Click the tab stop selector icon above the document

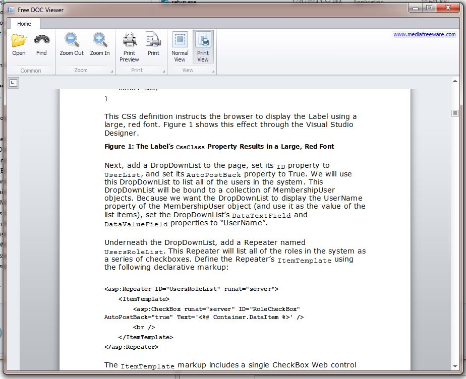click(13, 82)
